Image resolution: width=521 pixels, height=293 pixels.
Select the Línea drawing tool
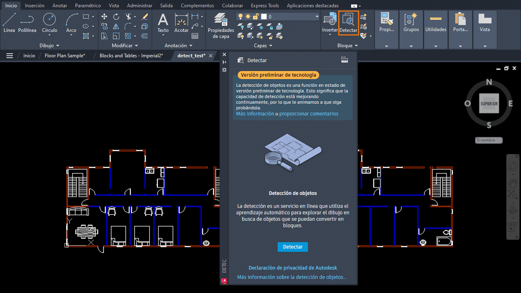pyautogui.click(x=9, y=23)
